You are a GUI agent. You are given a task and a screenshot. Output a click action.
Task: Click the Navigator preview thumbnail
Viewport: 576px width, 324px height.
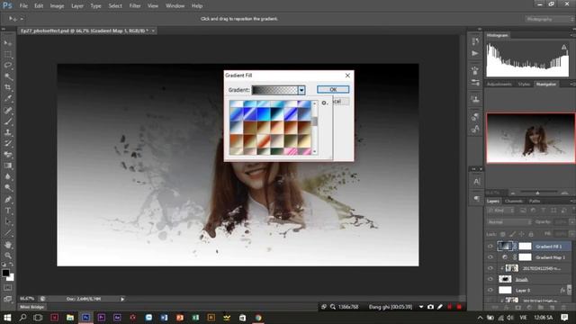[x=530, y=138]
